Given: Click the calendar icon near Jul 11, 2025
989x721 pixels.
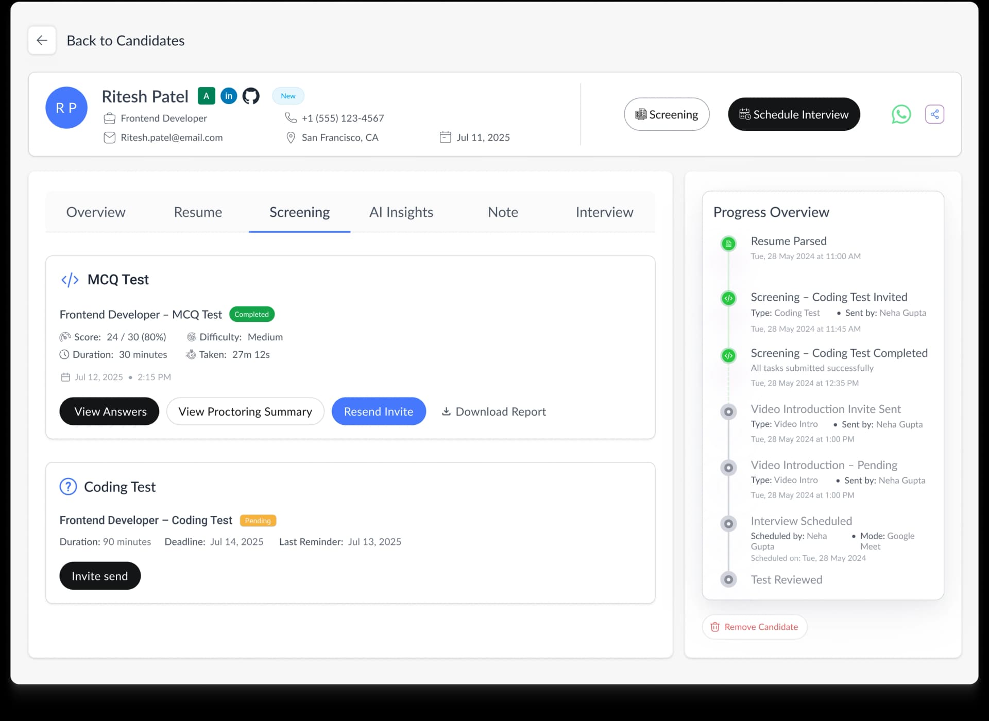Looking at the screenshot, I should [x=445, y=137].
